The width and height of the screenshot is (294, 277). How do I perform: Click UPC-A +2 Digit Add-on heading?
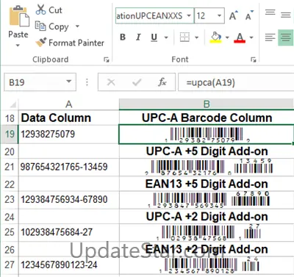point(207,217)
